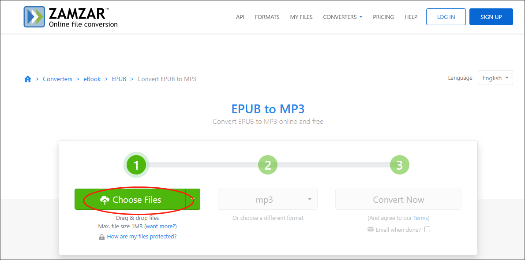Open Converters breadcrumb link
This screenshot has height=260, width=525.
point(58,79)
